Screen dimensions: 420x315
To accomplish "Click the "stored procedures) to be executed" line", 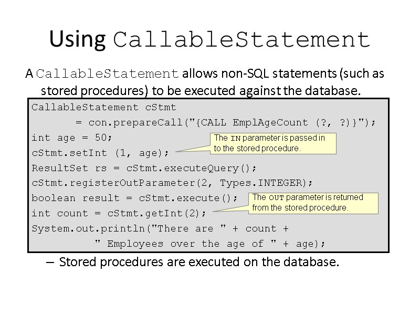I will click(x=201, y=91).
